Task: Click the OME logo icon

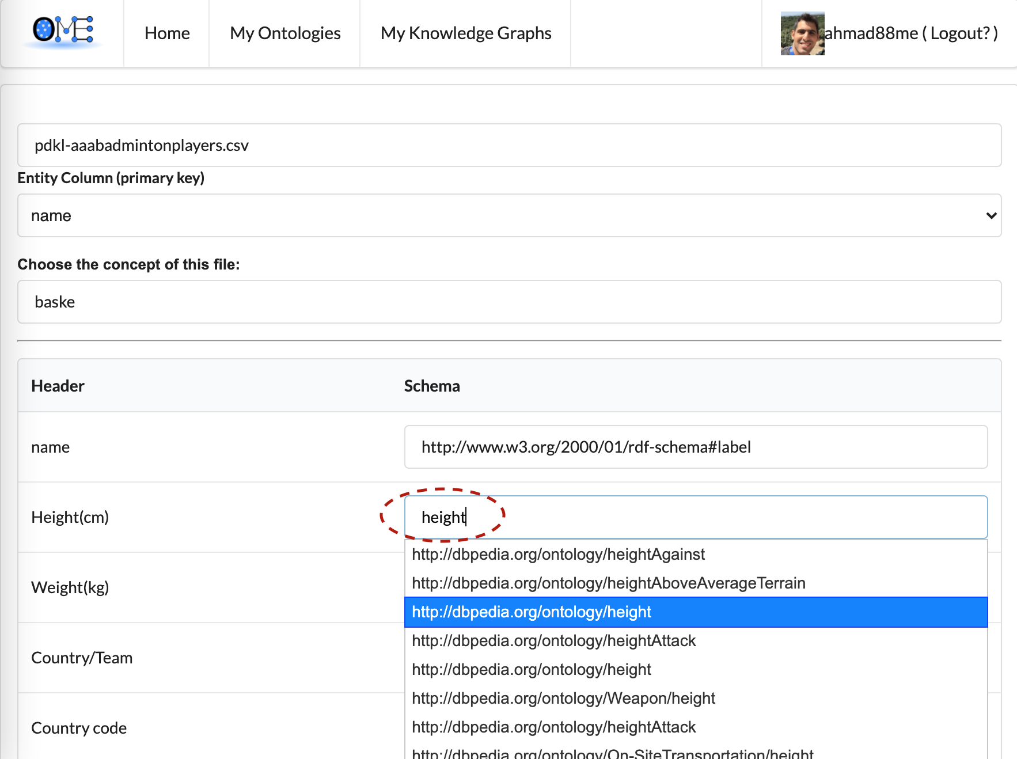Action: pos(63,32)
